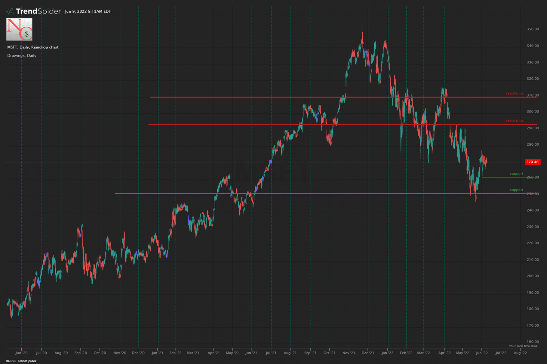Screen dimensions: 547x364
Task: Click the red 270.46 current price tag
Action: [x=532, y=162]
